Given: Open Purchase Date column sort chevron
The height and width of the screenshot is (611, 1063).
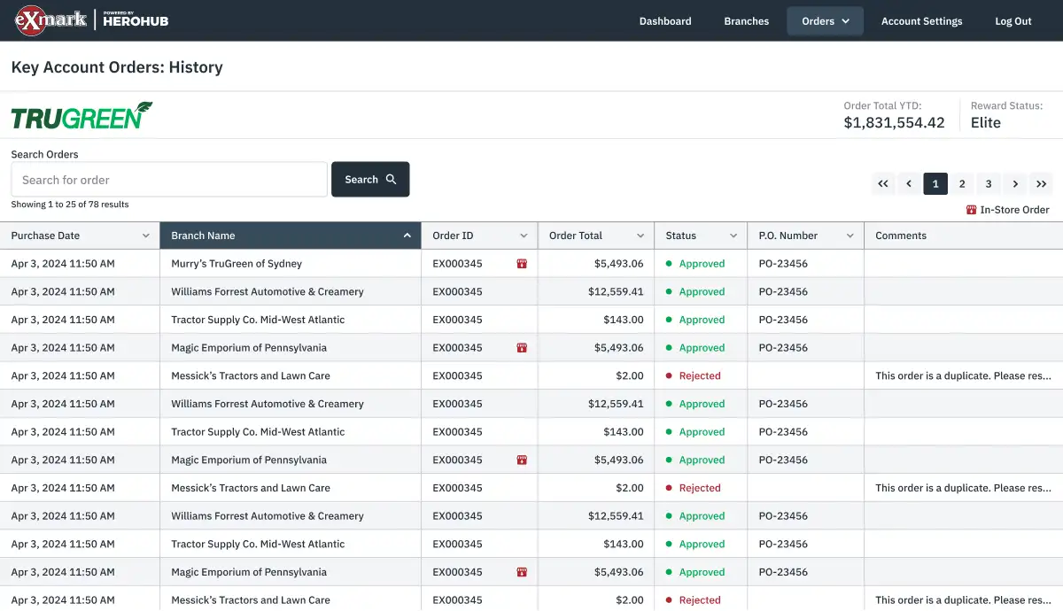Looking at the screenshot, I should click(146, 236).
